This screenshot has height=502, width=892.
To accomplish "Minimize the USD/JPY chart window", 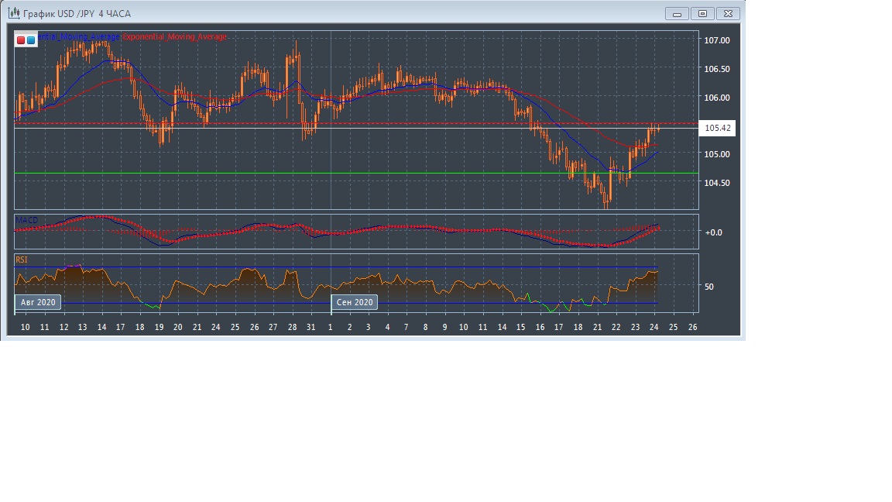I will pos(678,13).
